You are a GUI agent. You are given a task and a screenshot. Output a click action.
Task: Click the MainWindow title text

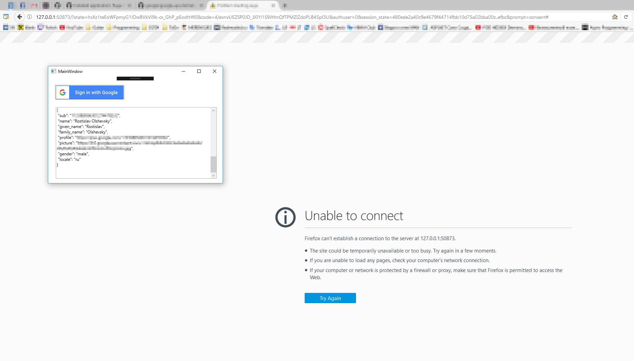[x=70, y=71]
